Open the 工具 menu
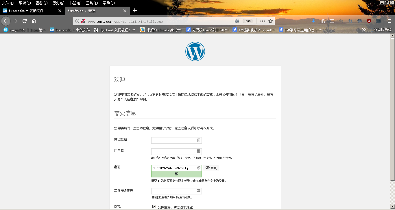This screenshot has width=395, height=210. 92,3
